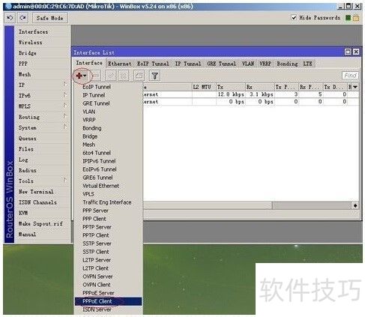Click the Redo arrow icon
Image resolution: width=365 pixels, height=317 pixels.
[x=22, y=18]
